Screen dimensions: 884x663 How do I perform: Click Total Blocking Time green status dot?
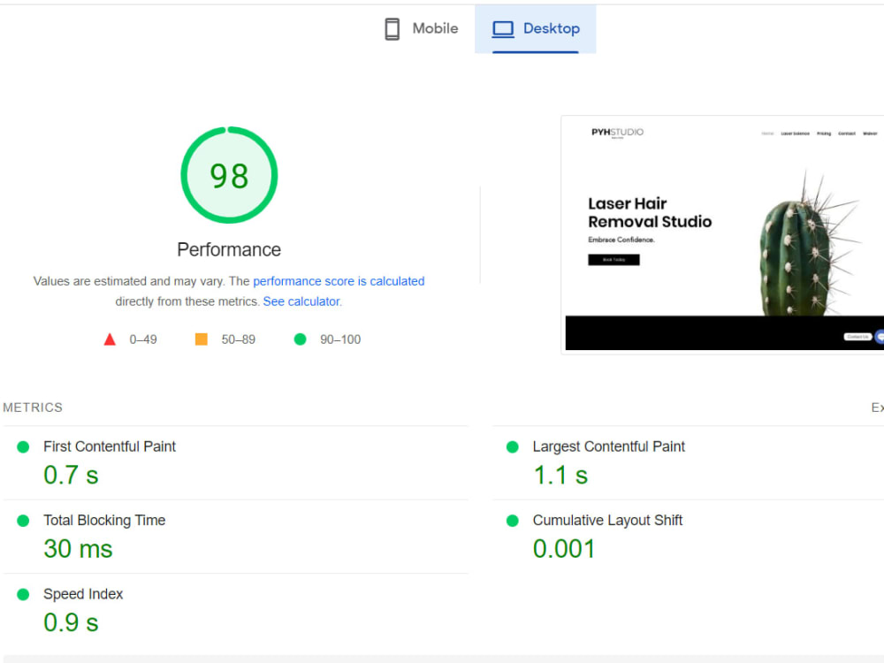23,521
